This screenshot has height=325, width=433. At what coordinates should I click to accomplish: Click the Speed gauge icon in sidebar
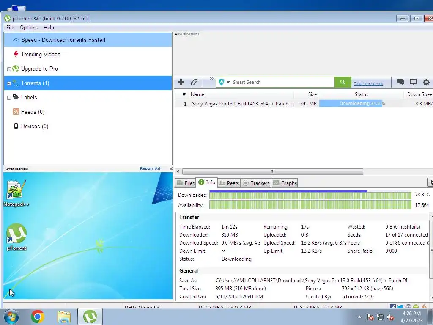[16, 40]
